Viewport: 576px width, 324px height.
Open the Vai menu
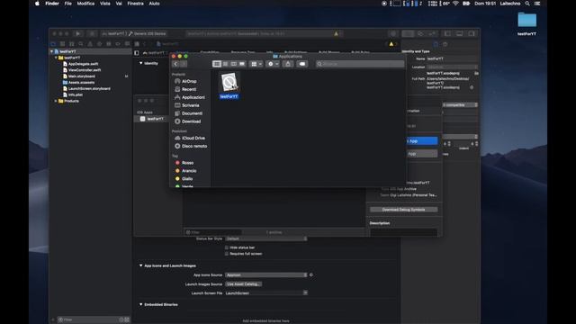tap(119, 4)
